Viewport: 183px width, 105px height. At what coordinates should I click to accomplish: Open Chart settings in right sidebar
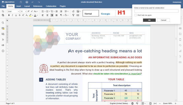180,51
